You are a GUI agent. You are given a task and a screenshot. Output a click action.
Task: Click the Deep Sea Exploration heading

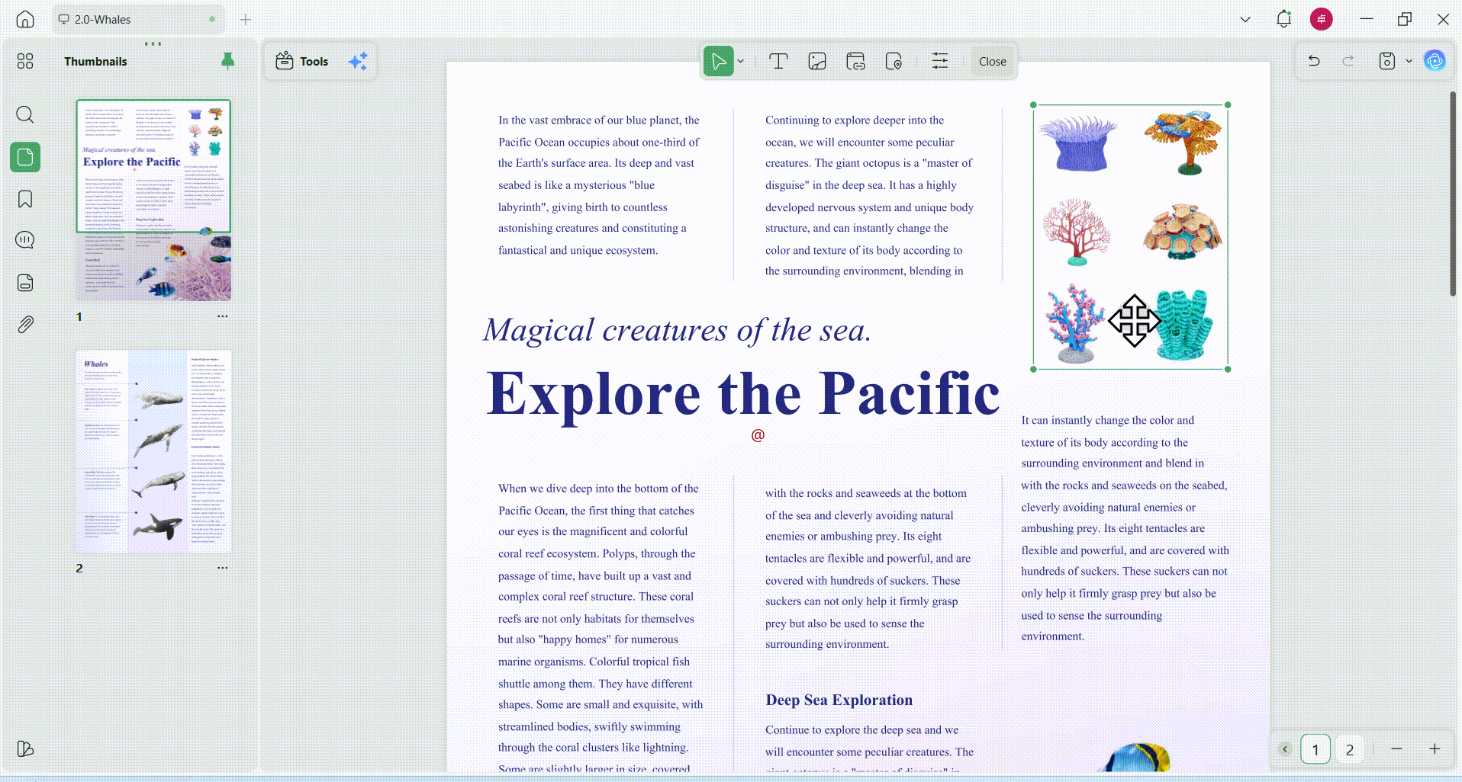[839, 700]
